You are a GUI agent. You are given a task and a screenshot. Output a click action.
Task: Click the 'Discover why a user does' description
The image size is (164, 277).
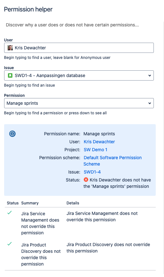[72, 25]
